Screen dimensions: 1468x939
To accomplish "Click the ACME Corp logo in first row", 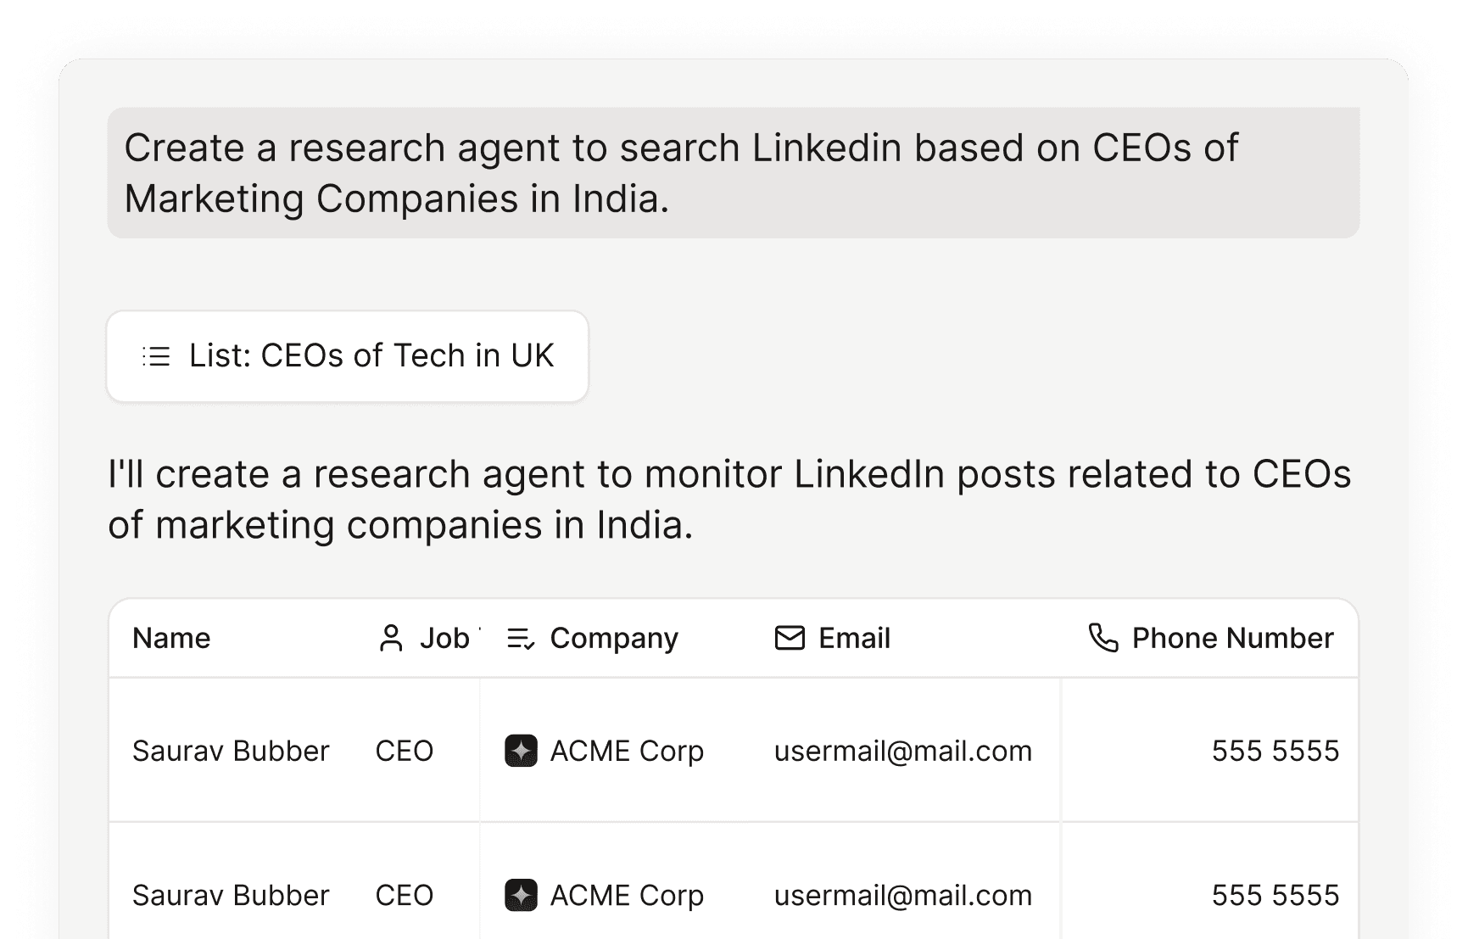I will pyautogui.click(x=521, y=751).
